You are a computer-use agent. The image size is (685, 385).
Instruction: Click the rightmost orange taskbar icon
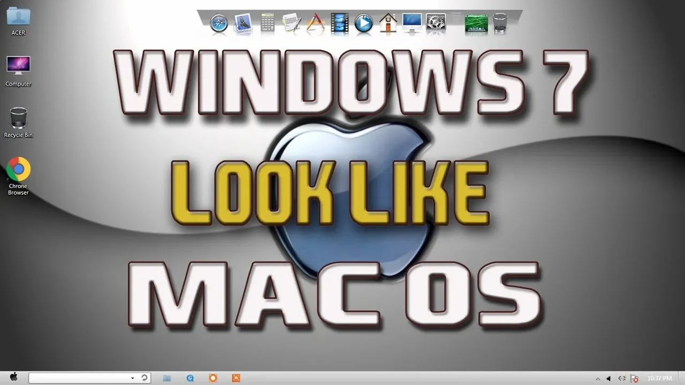click(x=236, y=378)
